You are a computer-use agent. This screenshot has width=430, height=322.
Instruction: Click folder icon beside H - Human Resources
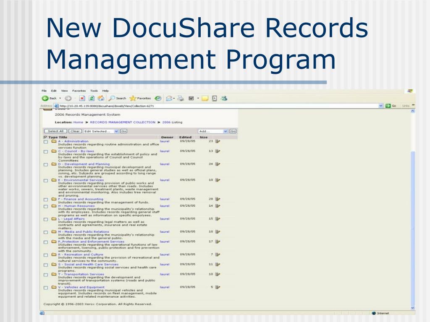[x=54, y=205]
